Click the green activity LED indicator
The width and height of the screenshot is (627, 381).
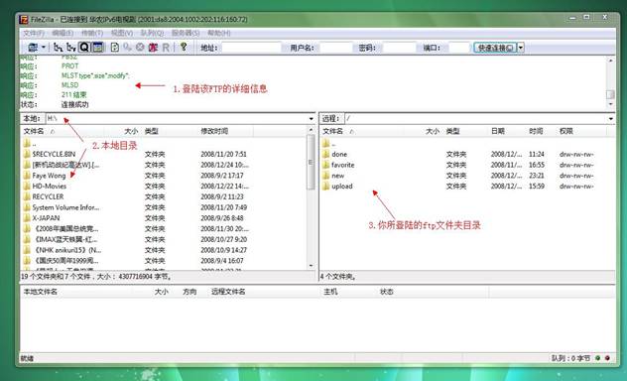[x=598, y=358]
